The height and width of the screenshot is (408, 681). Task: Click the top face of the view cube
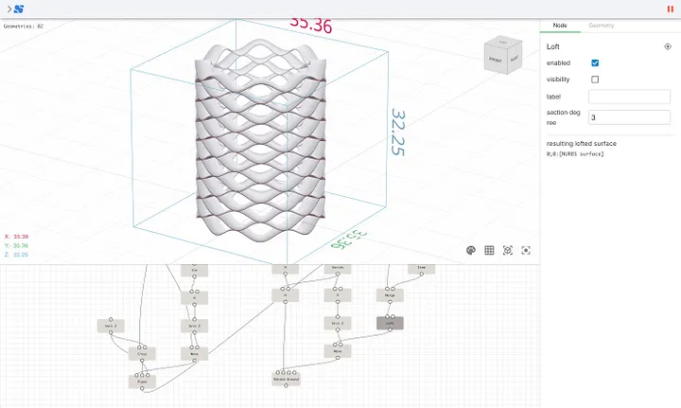(503, 43)
